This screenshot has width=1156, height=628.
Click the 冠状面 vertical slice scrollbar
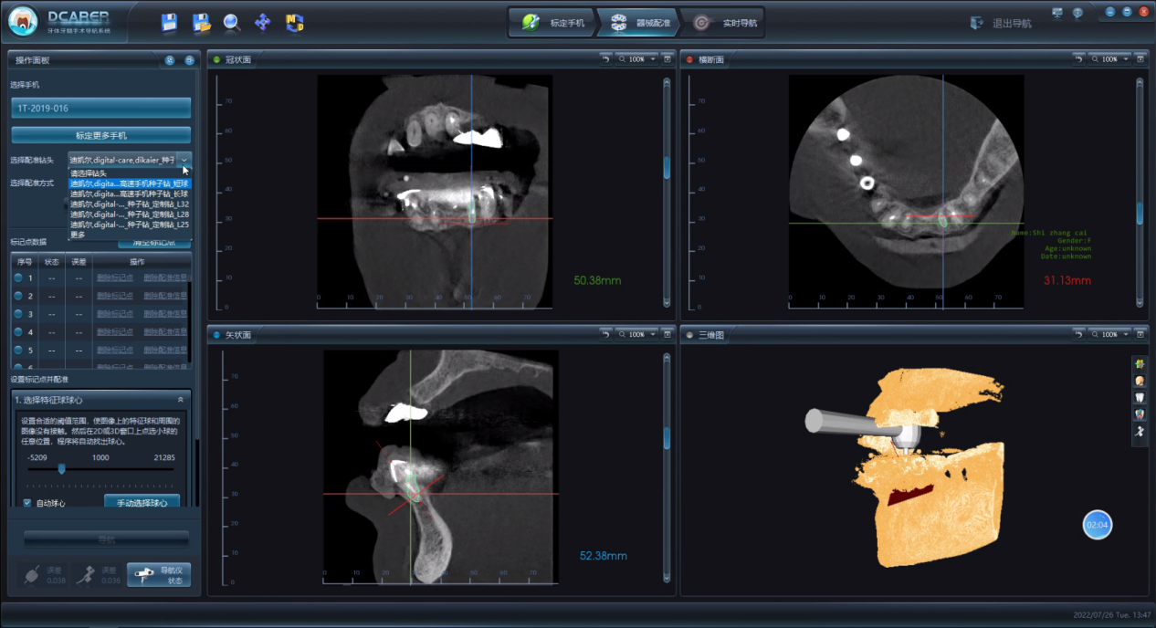point(667,168)
